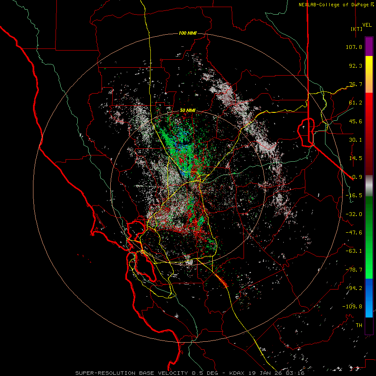
Task: Click the NEXLAB-College of DuPage credit text
Action: coord(333,5)
